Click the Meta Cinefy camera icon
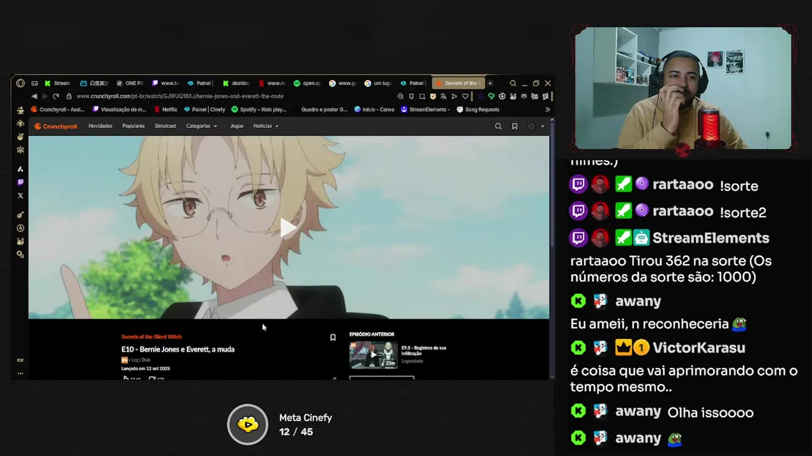Viewport: 812px width, 456px height. [x=247, y=424]
